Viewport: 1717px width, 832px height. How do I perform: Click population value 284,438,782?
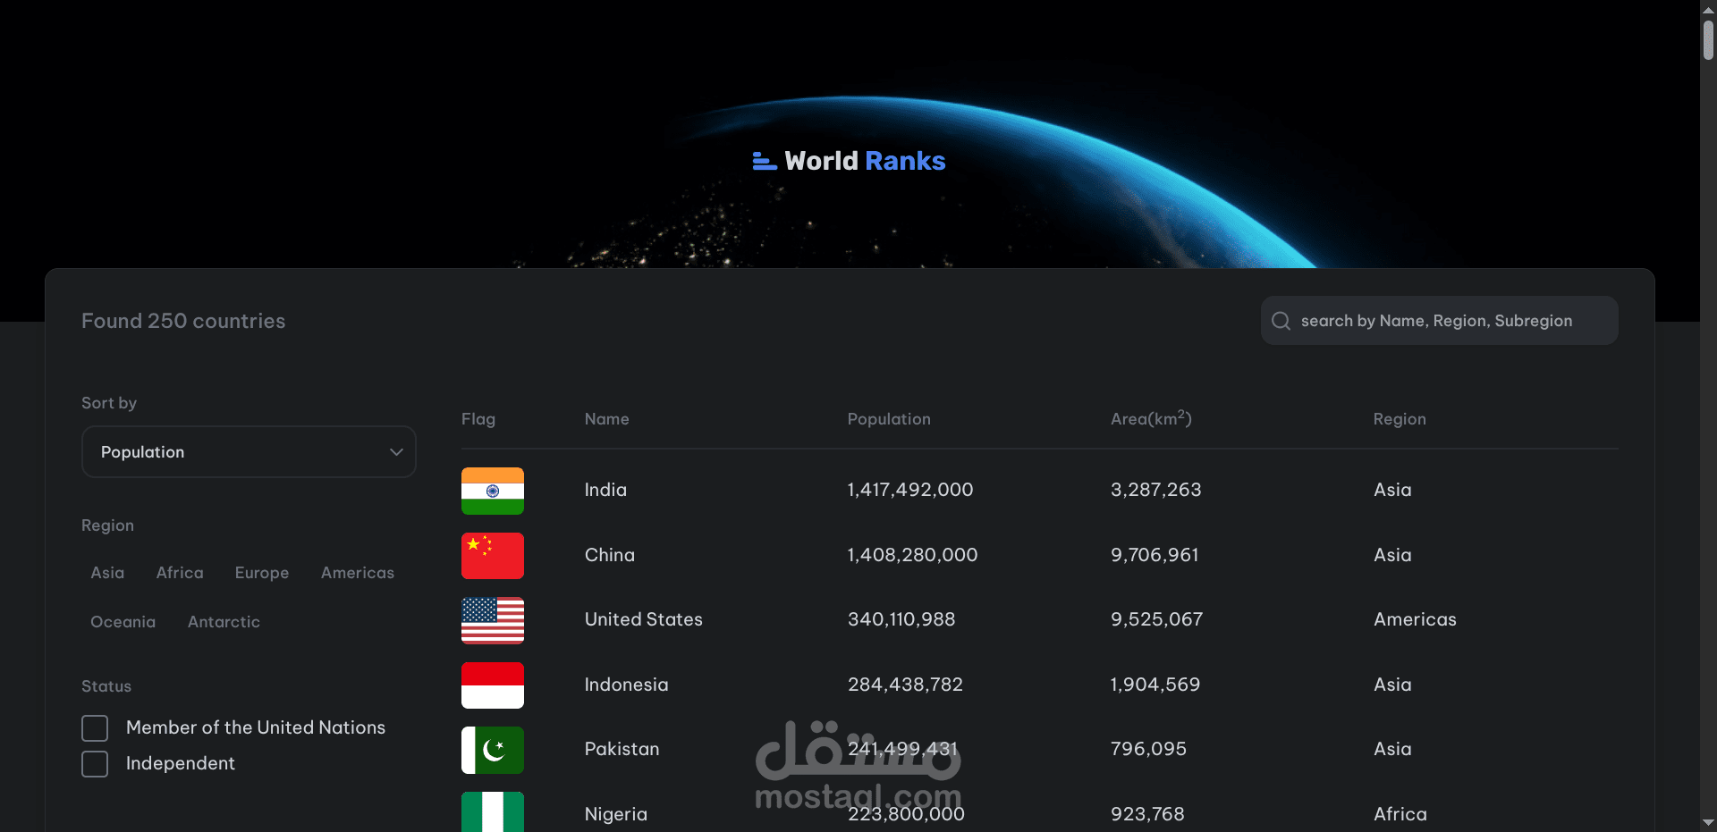[x=905, y=685]
